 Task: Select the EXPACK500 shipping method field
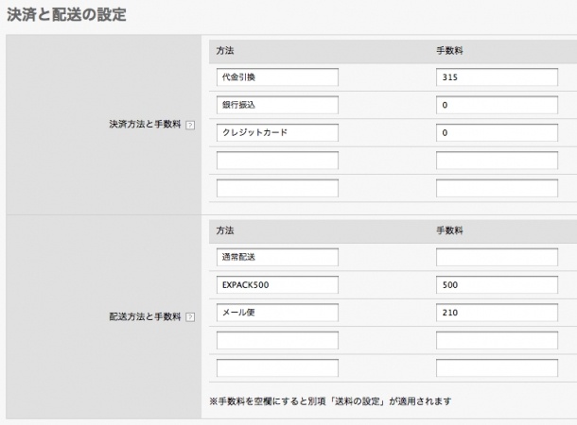pyautogui.click(x=277, y=285)
